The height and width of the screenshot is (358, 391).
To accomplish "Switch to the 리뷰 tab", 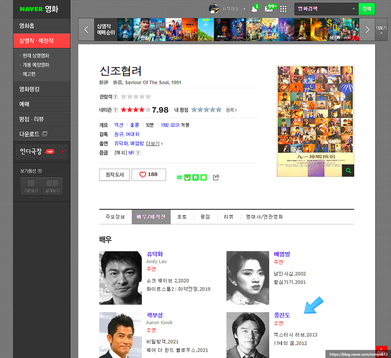I will point(228,217).
